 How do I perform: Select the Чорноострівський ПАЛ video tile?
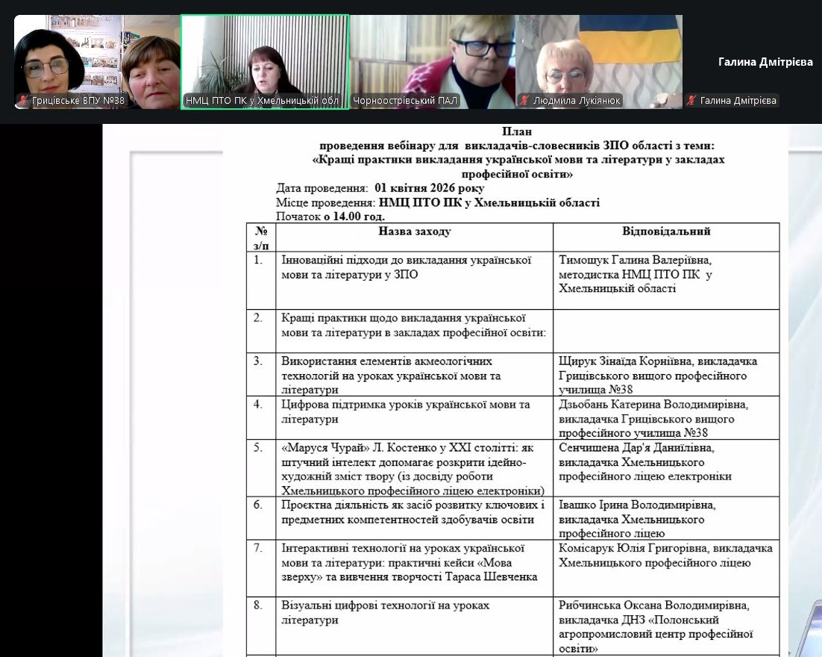(433, 60)
